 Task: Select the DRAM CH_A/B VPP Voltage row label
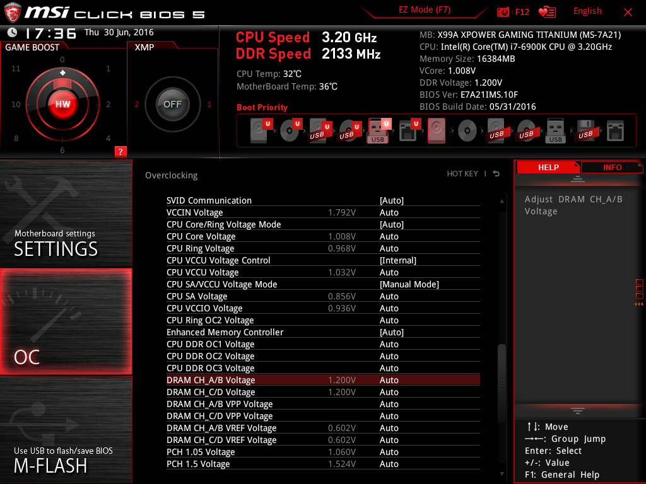[x=220, y=404]
